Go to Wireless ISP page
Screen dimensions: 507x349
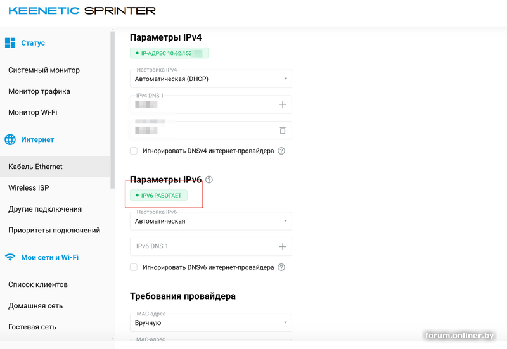29,188
